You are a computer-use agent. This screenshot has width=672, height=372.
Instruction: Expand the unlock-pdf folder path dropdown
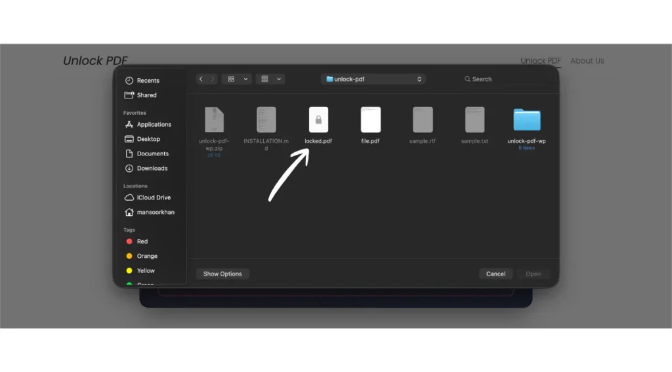click(373, 79)
